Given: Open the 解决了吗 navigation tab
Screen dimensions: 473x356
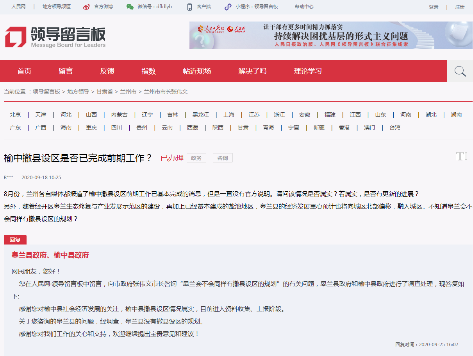Looking at the screenshot, I should tap(252, 71).
